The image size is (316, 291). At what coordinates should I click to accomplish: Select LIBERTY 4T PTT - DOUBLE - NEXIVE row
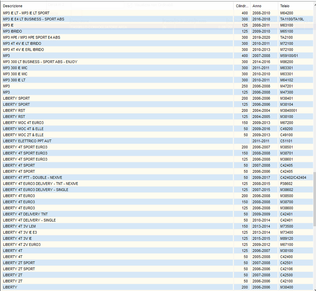point(157,178)
